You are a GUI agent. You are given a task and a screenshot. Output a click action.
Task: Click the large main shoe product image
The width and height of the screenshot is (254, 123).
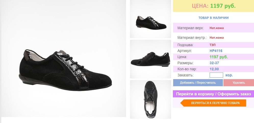pos(63,58)
